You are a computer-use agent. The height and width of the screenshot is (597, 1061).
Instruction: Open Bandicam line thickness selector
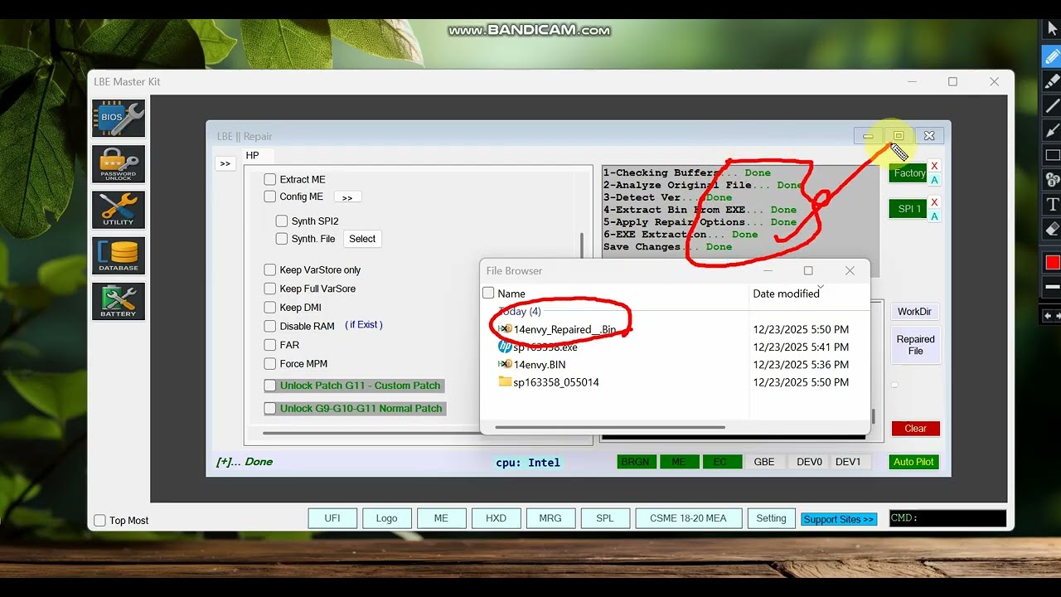(x=1052, y=287)
